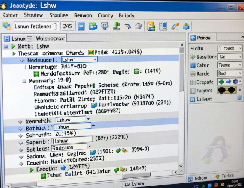The image size is (244, 188).
Task: Click the 295 toolbar field
Action: [67, 26]
